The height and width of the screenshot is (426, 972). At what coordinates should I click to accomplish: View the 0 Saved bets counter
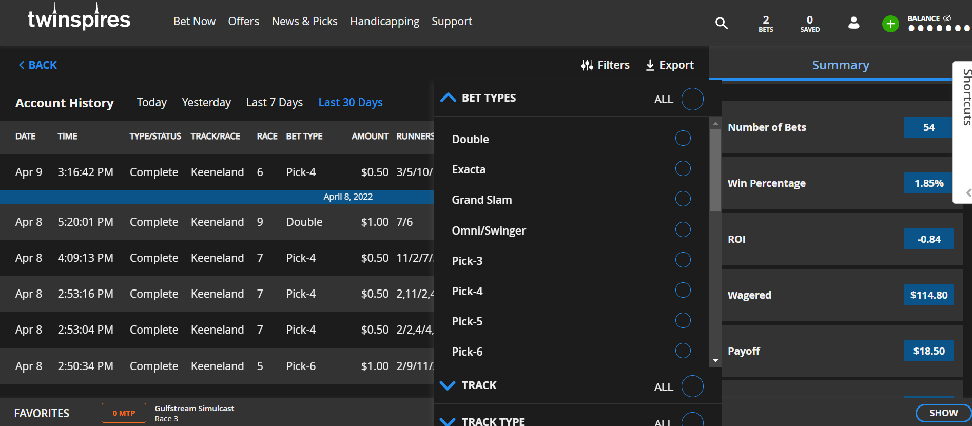(x=810, y=23)
